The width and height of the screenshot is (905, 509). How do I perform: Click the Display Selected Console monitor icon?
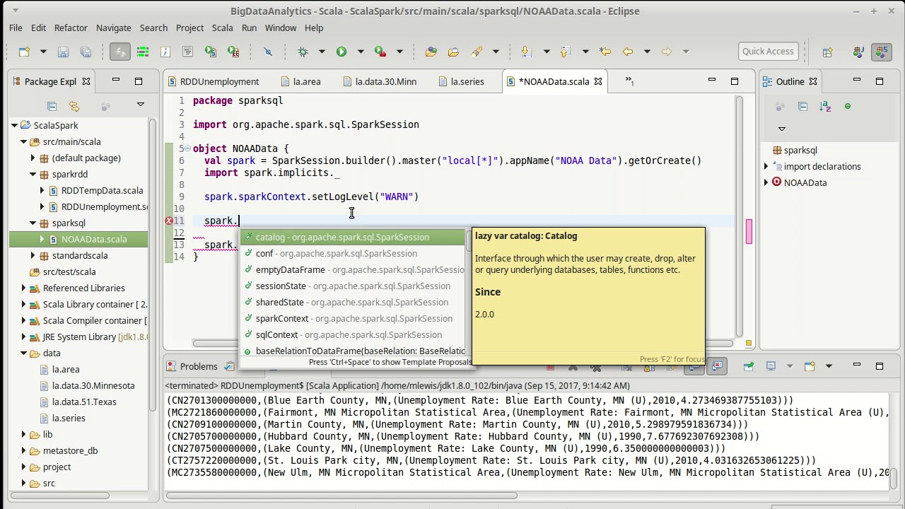point(771,366)
